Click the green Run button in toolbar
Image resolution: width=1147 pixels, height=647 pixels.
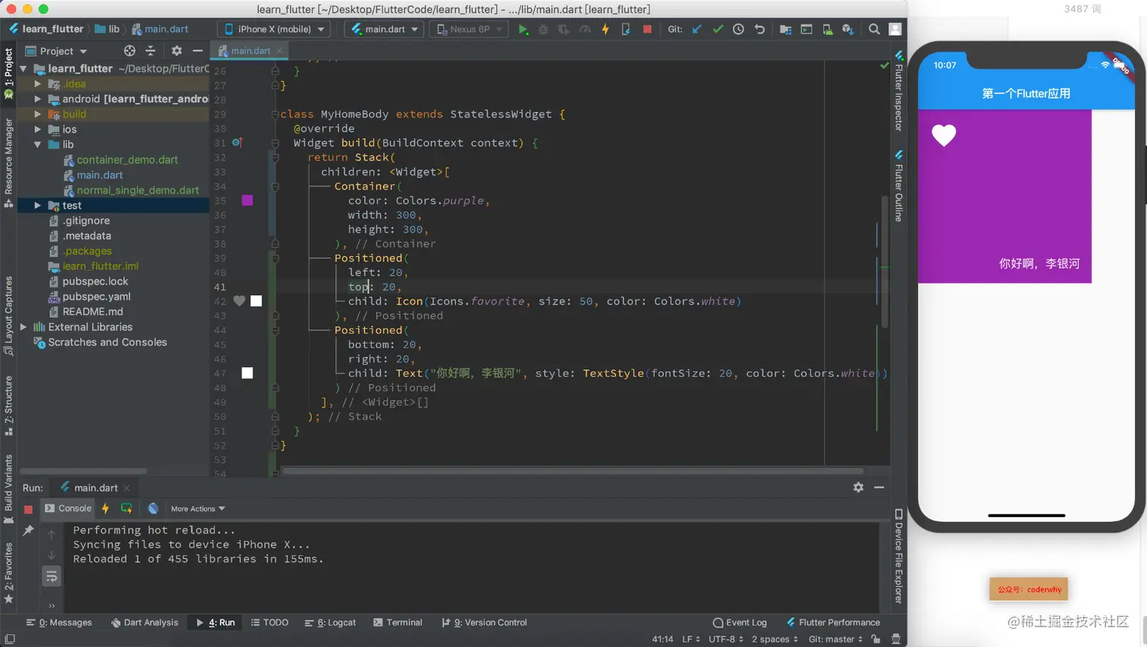click(523, 30)
